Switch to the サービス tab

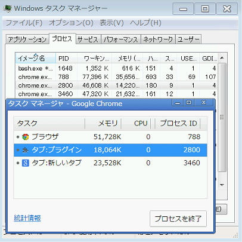click(88, 39)
